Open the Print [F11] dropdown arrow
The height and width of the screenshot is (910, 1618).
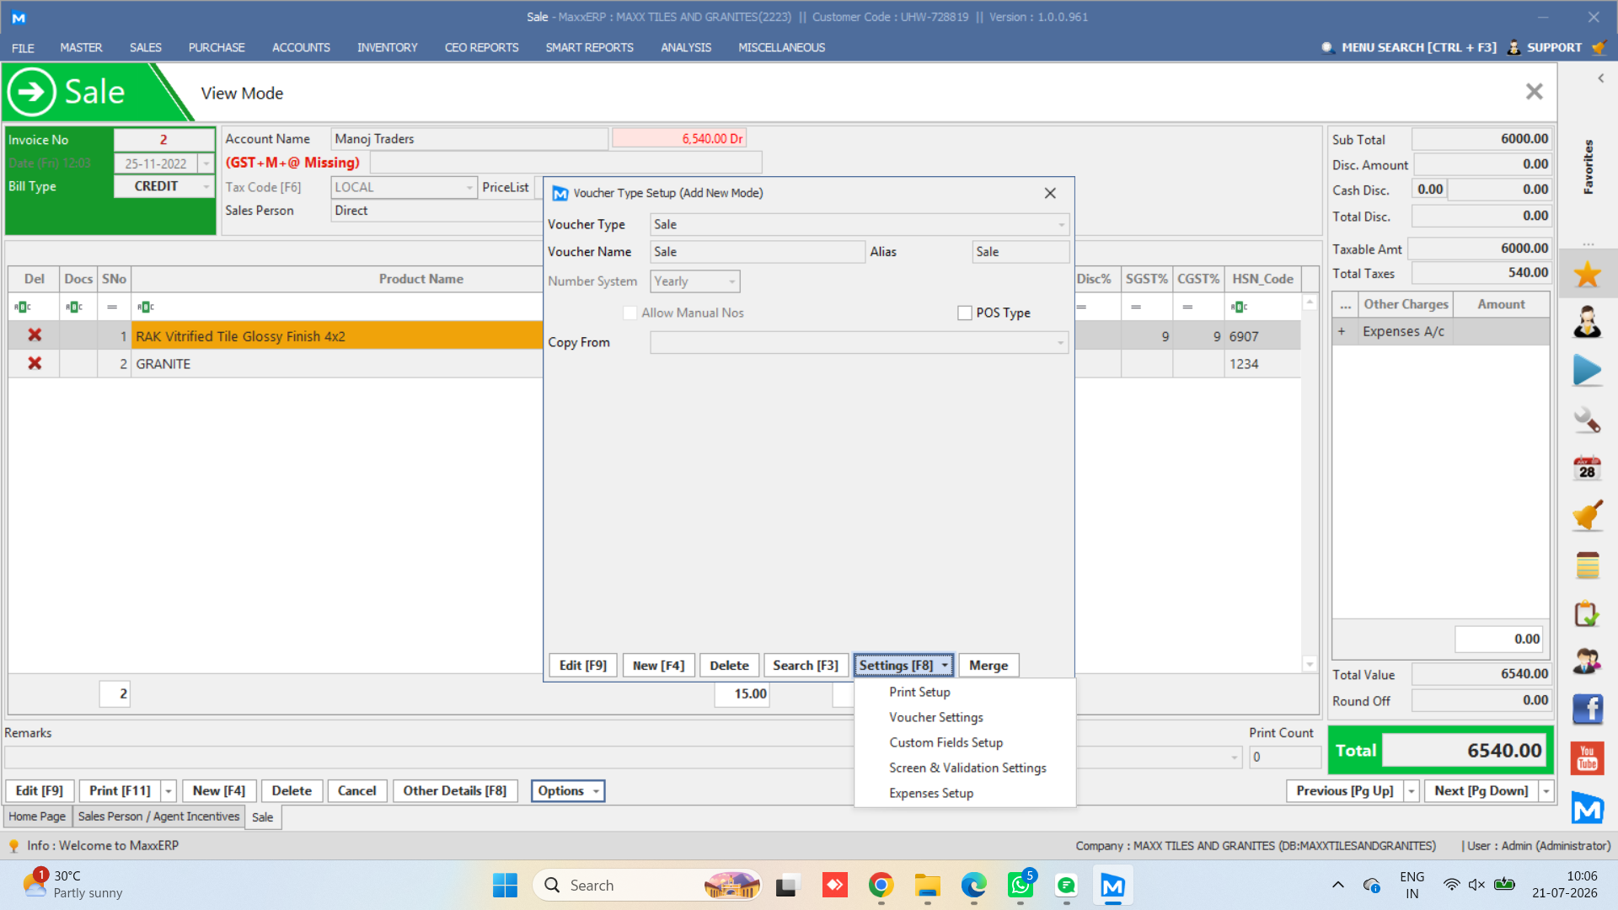tap(169, 790)
